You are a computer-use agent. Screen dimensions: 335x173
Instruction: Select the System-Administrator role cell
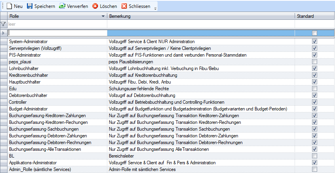[57, 42]
